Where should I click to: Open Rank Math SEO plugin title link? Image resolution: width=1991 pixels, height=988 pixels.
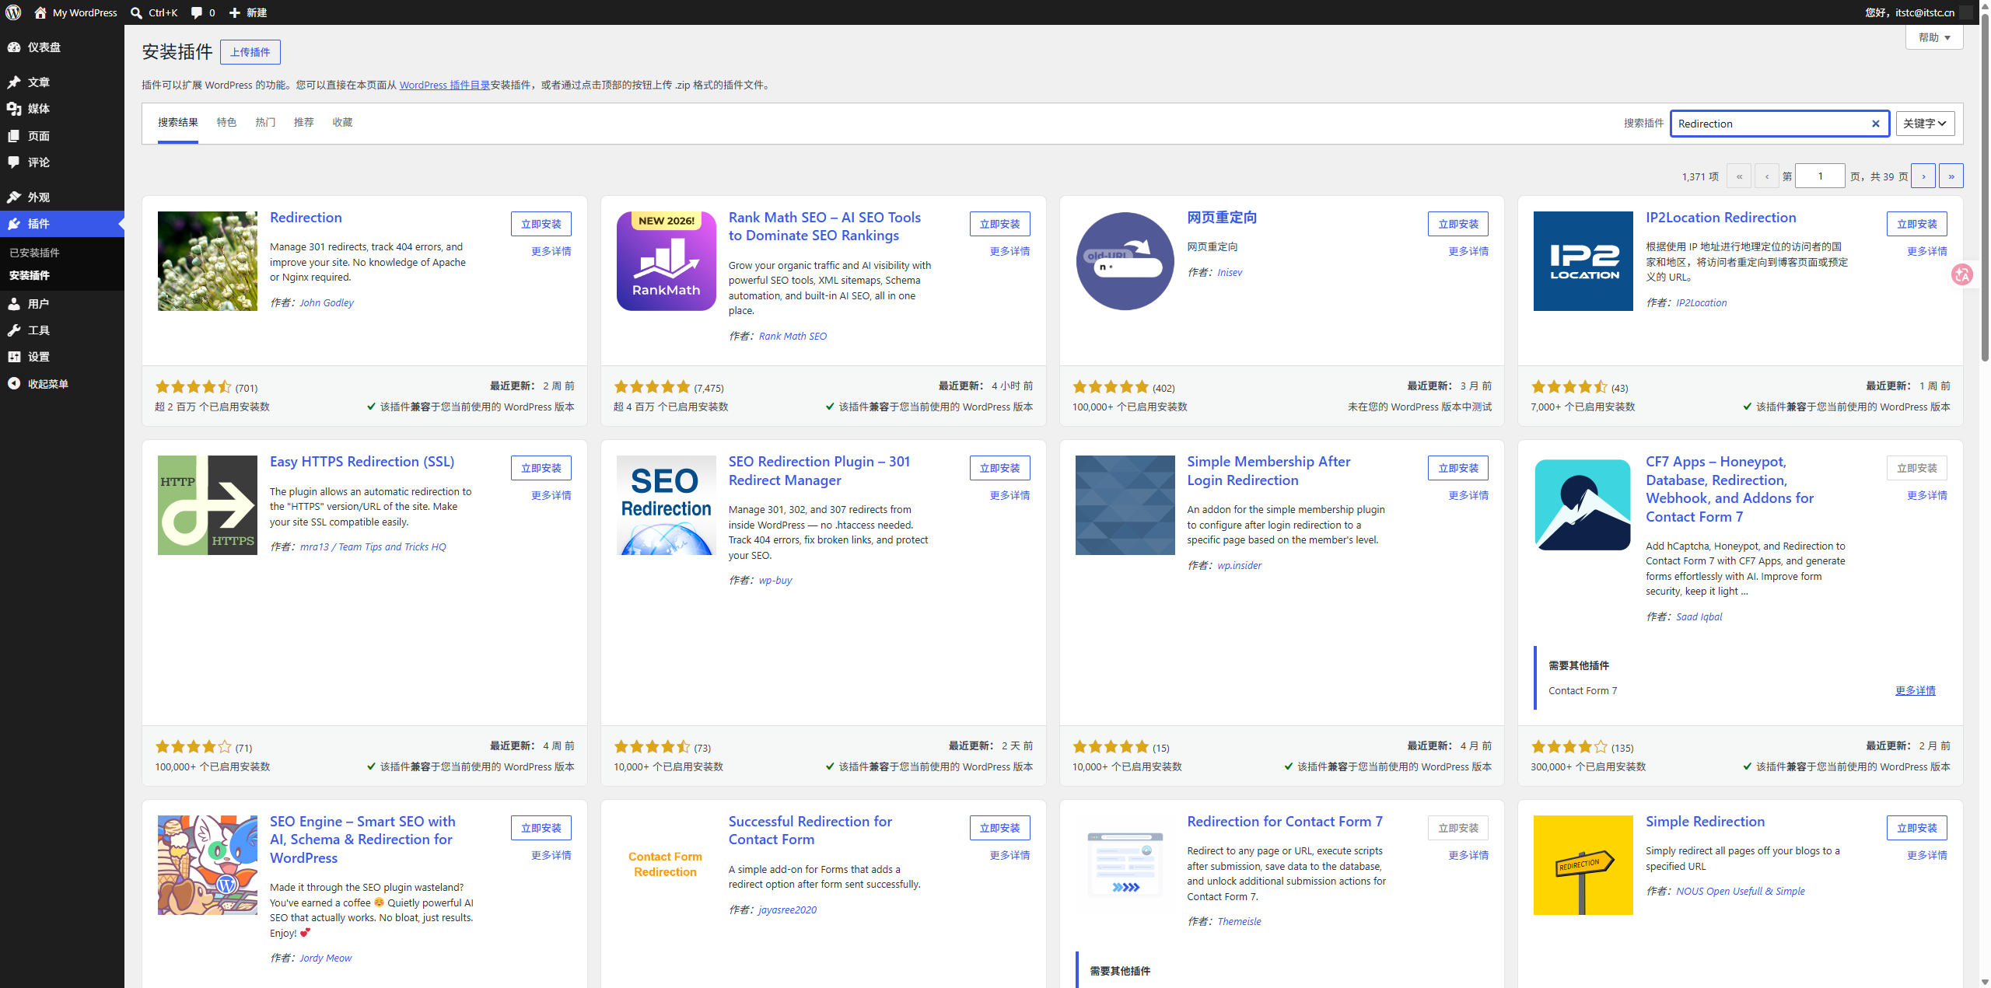(824, 226)
